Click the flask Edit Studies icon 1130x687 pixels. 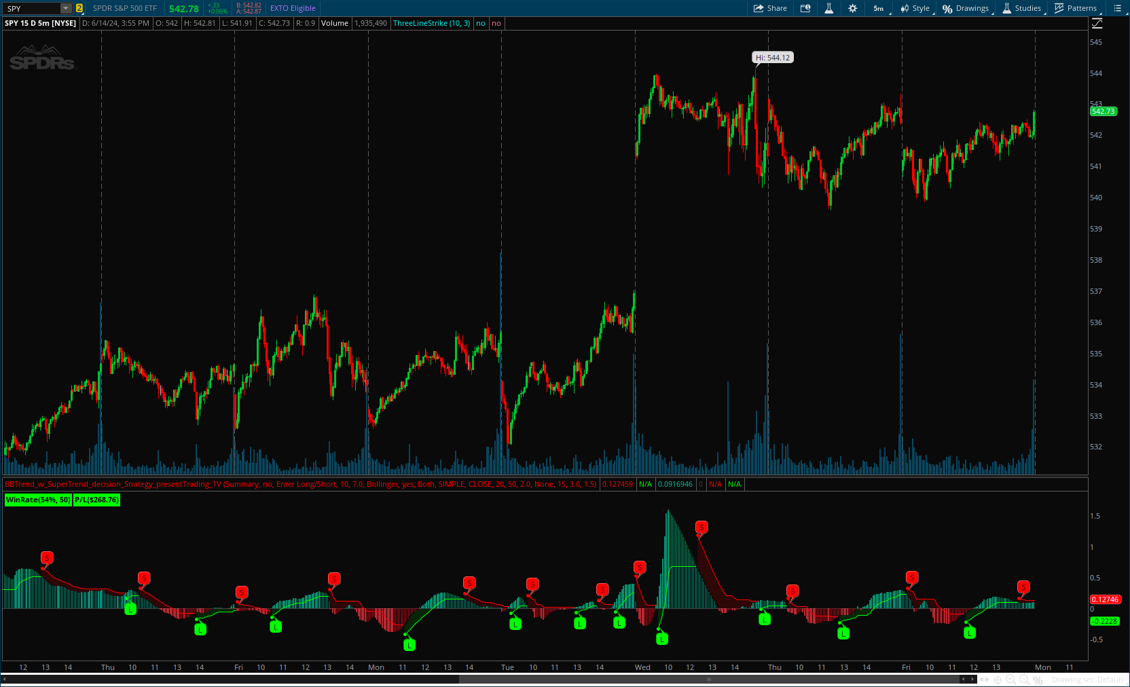(828, 8)
